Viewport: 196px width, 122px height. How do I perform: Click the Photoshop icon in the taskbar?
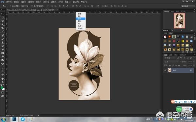point(14,119)
